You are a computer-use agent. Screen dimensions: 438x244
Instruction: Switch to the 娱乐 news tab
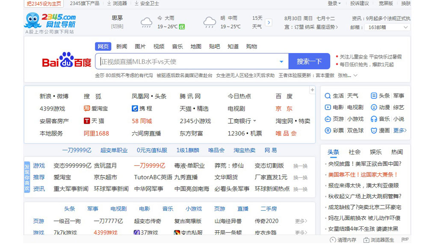[376, 152]
